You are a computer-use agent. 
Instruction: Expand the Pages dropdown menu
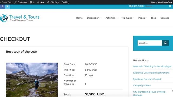(x=142, y=18)
